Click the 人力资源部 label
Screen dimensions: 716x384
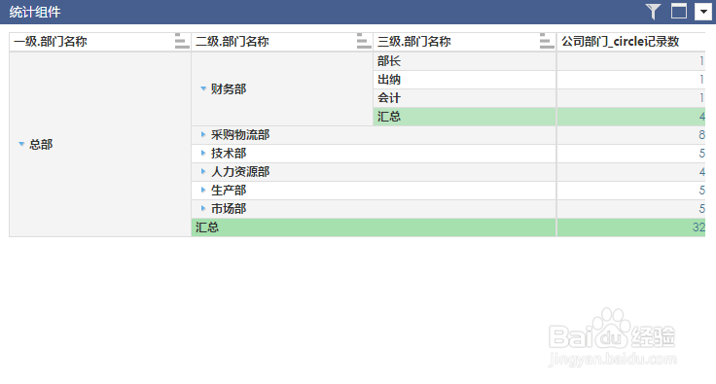coord(240,172)
